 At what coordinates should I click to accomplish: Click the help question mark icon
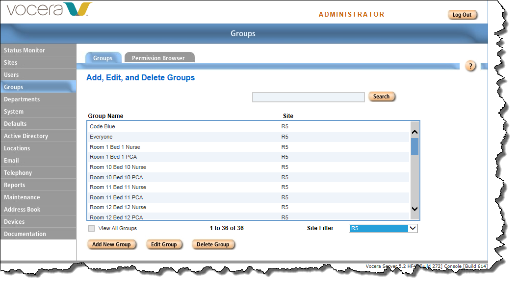click(470, 66)
